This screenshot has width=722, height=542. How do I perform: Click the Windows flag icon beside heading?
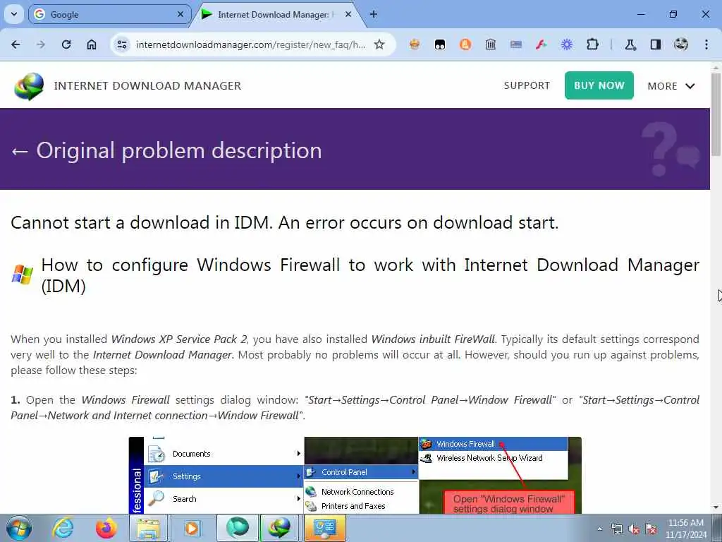22,275
